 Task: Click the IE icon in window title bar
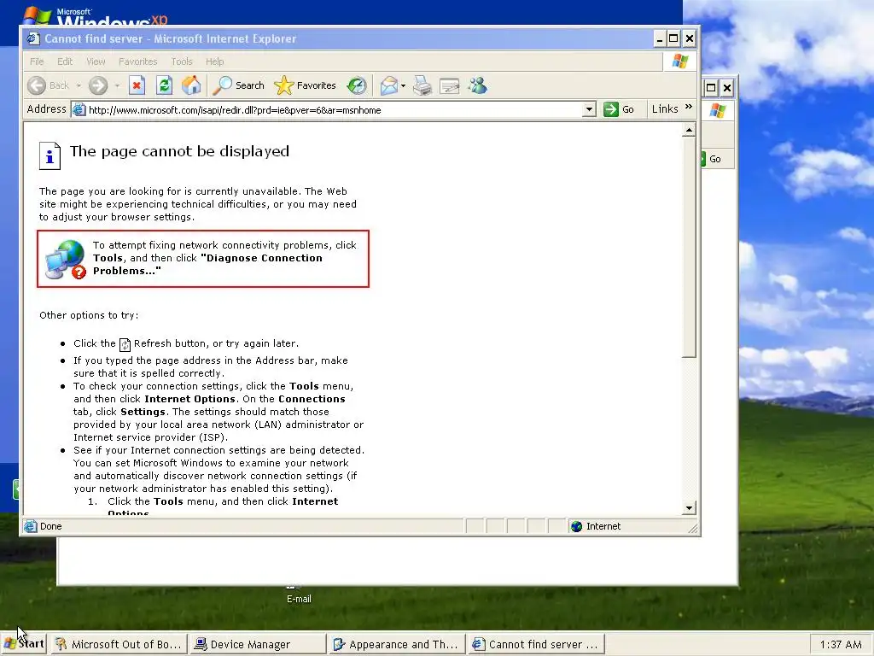coord(33,38)
